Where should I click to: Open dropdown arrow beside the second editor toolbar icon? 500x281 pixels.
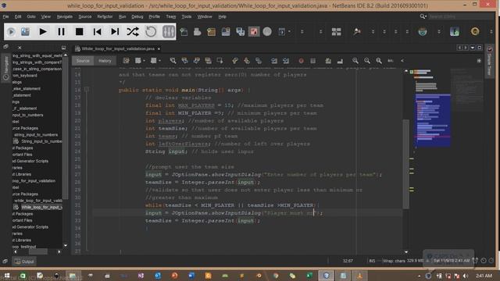(144, 61)
